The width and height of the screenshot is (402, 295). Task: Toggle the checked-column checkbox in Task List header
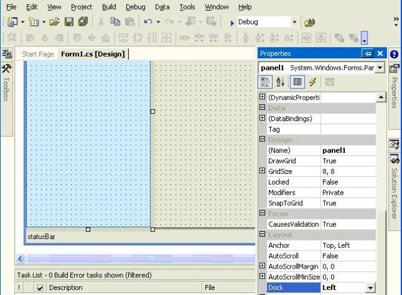(40, 288)
